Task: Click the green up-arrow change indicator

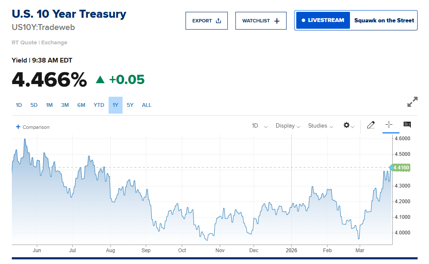Action: click(100, 79)
